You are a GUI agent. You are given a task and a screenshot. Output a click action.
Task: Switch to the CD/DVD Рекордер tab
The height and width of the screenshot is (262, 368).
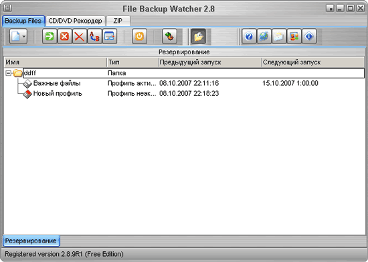75,21
